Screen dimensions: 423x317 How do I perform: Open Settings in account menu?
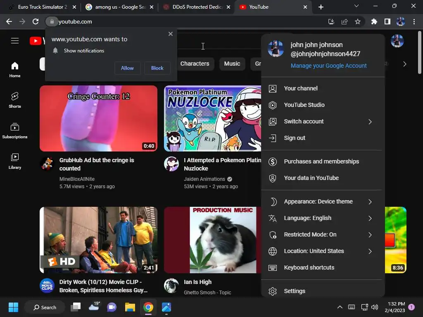323,291
